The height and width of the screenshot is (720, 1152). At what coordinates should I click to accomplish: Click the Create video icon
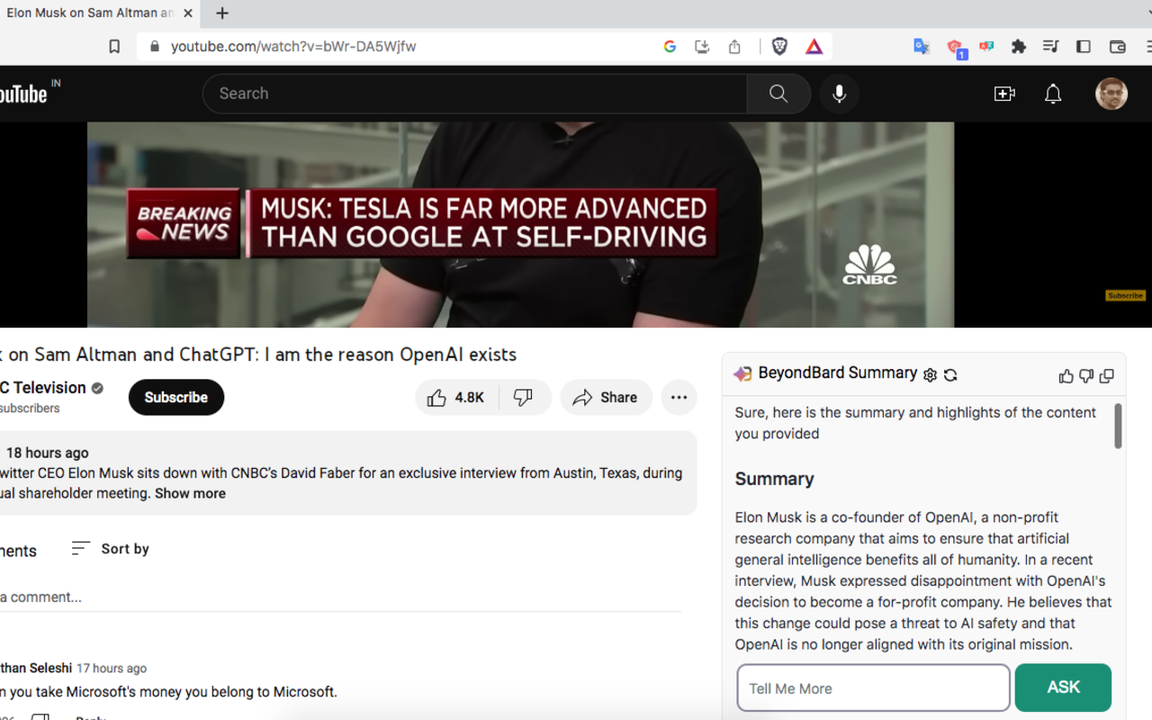point(1003,94)
